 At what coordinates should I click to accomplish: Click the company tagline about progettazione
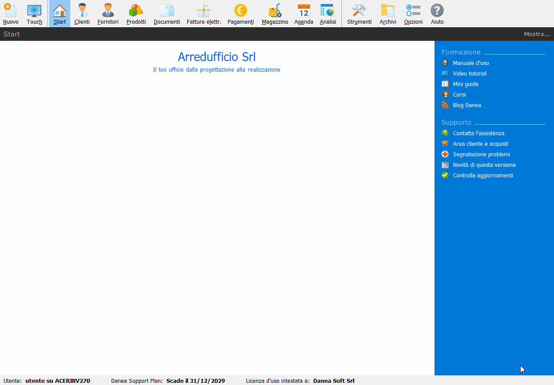(217, 70)
